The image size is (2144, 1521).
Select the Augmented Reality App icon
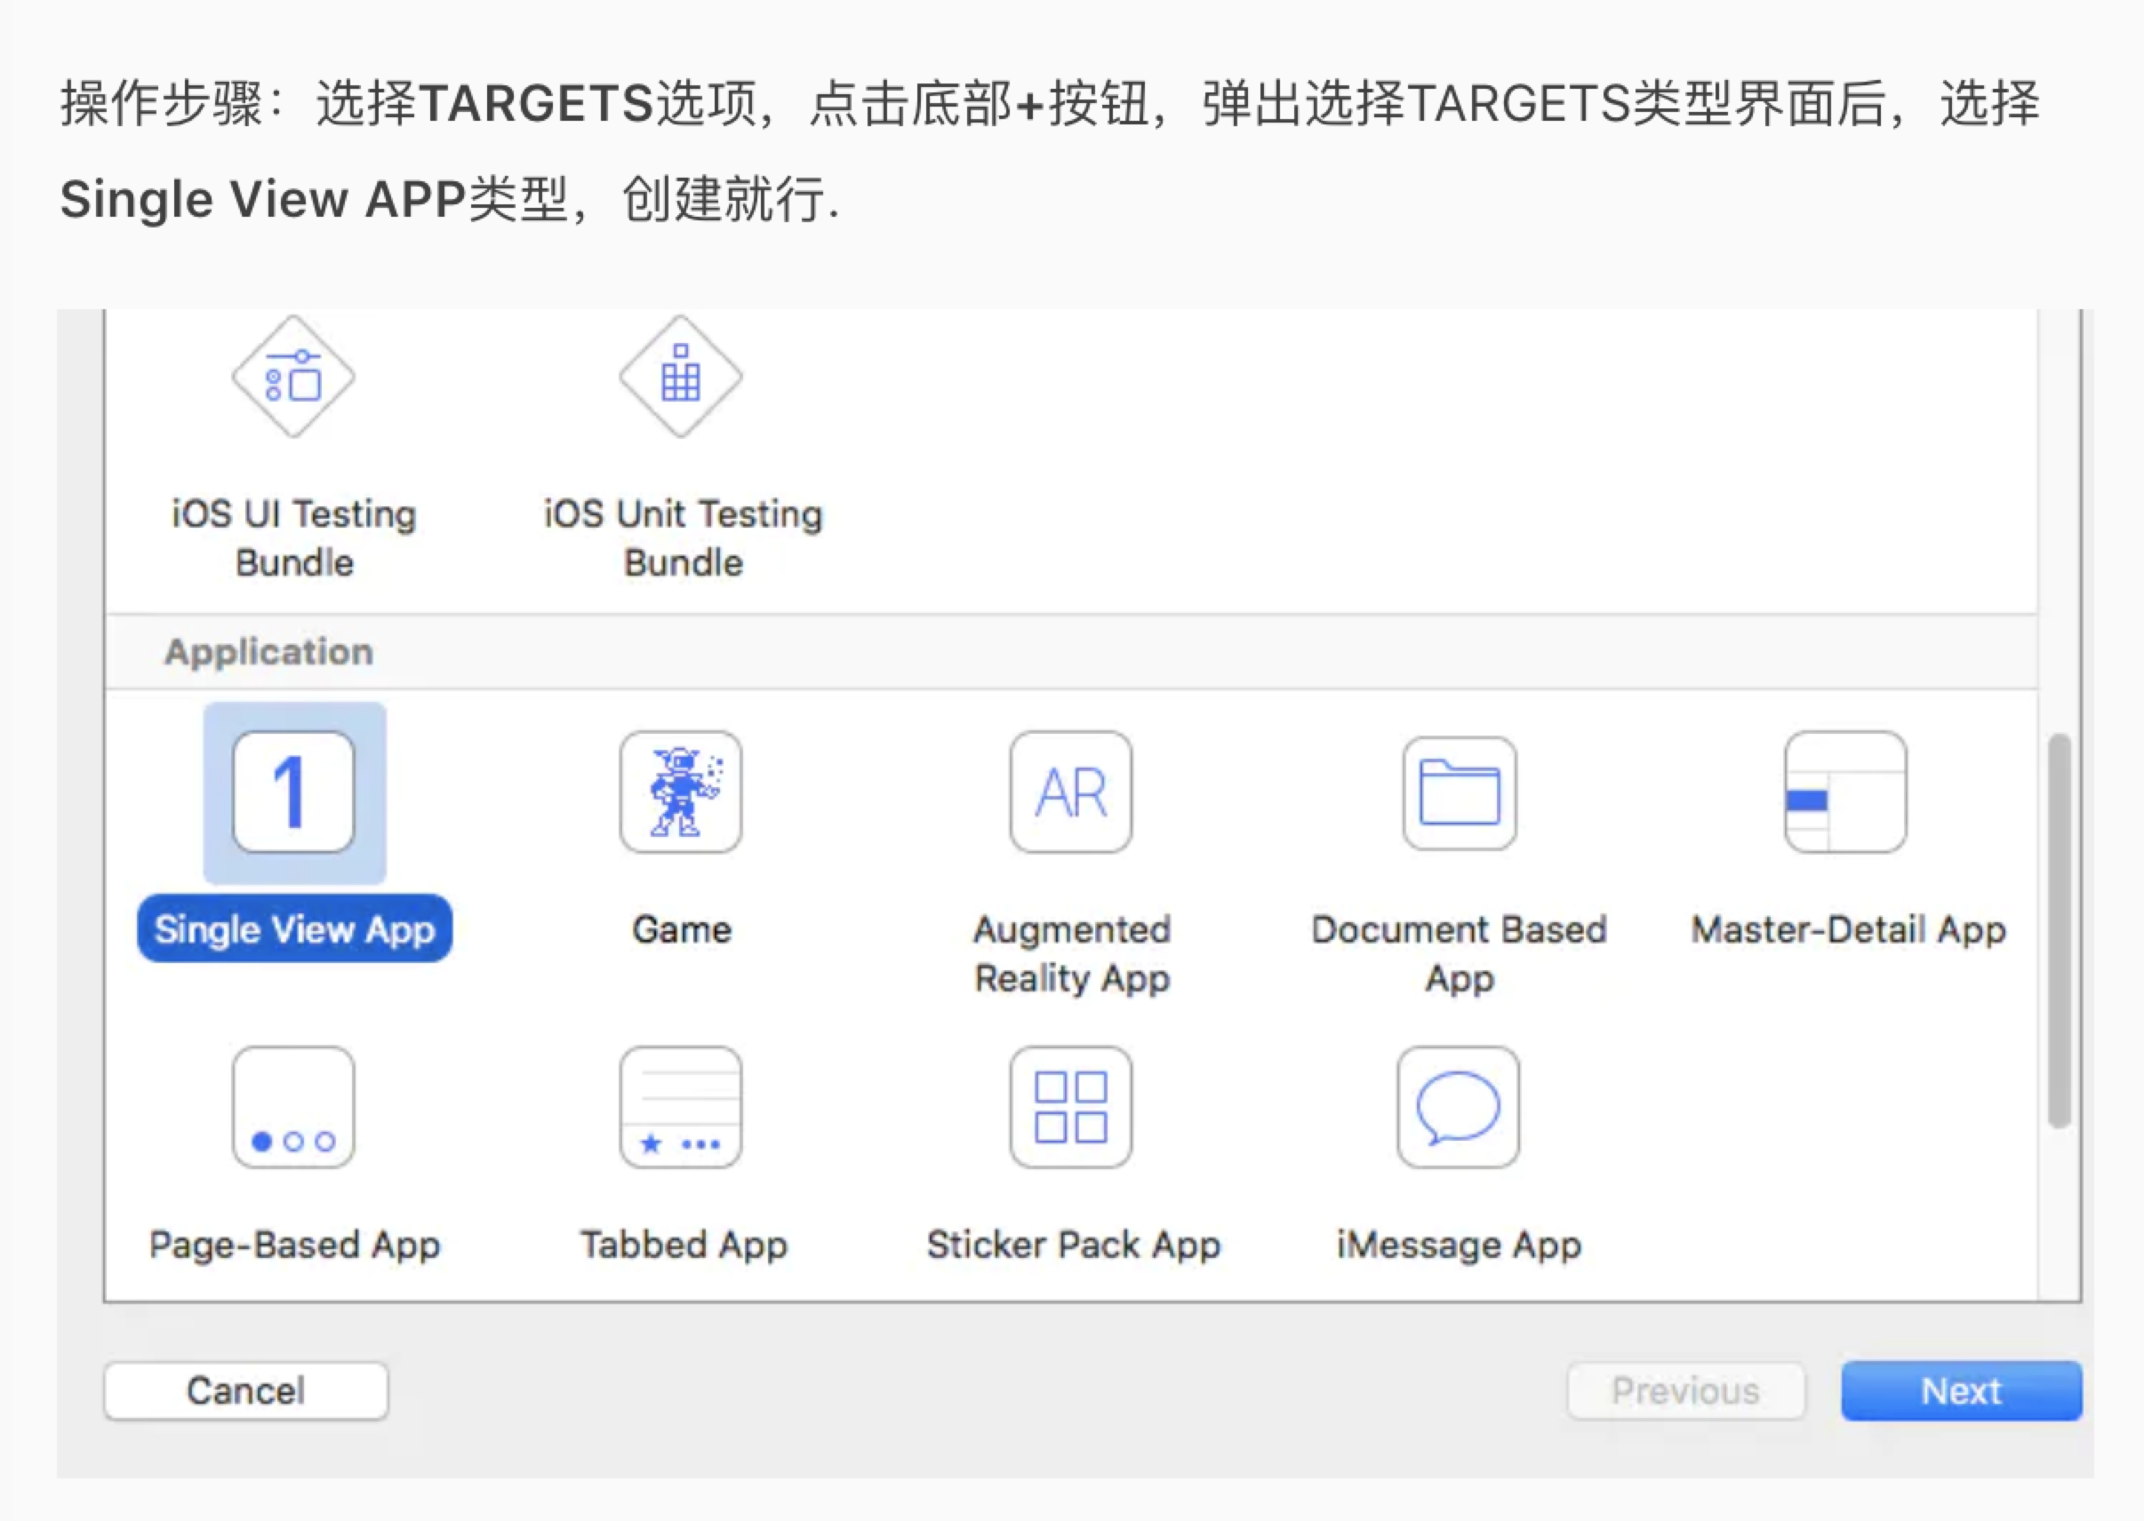(x=1070, y=792)
